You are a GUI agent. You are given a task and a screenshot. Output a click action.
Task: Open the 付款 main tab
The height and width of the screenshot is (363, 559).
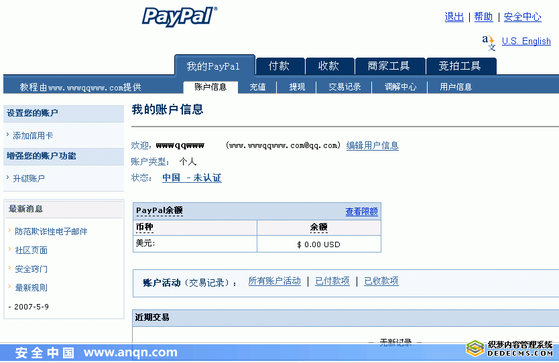coord(280,66)
